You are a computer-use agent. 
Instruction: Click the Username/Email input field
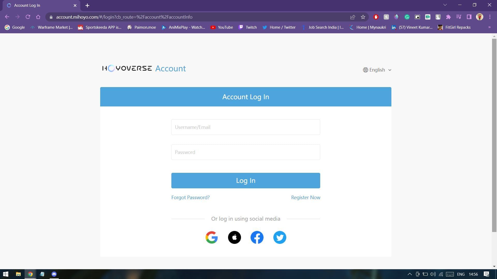245,127
